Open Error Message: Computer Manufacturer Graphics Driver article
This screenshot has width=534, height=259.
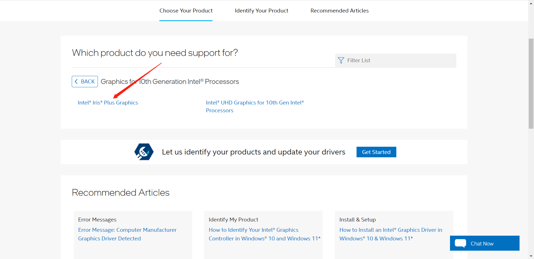click(127, 234)
